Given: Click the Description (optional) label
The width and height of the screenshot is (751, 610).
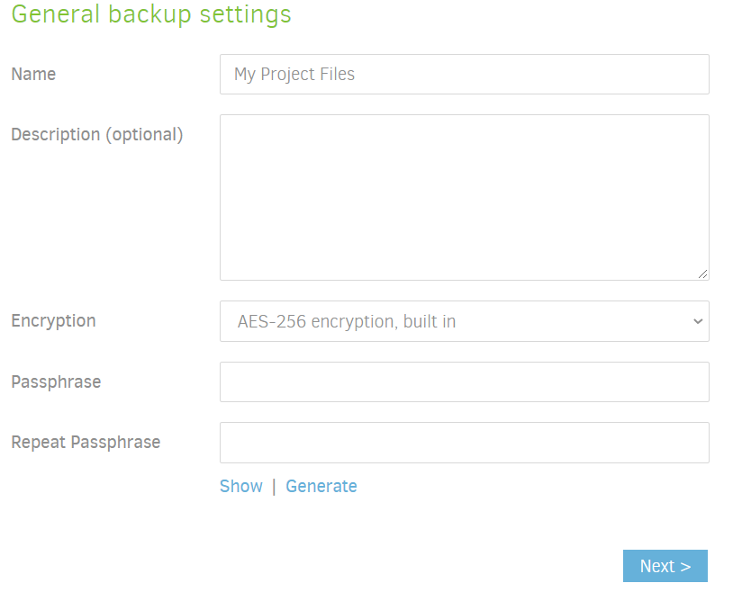Looking at the screenshot, I should pos(97,135).
